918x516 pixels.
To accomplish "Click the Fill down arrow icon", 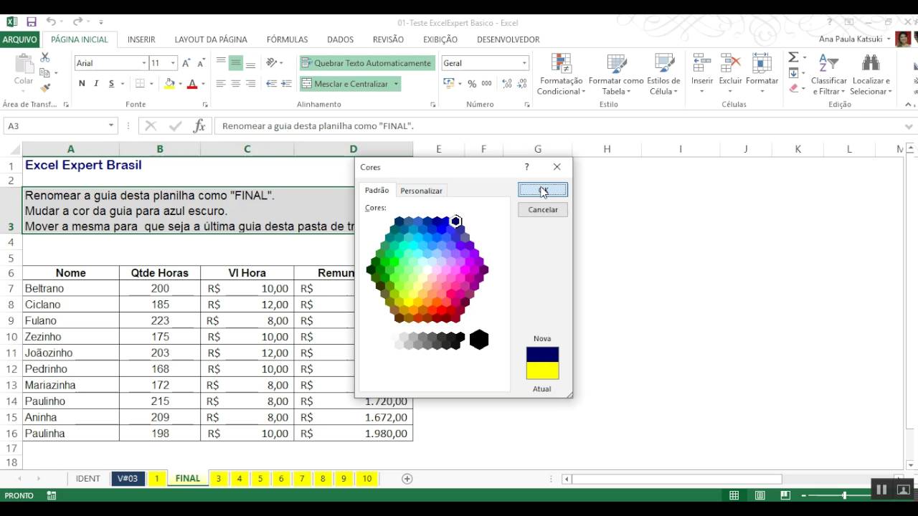I will click(793, 73).
